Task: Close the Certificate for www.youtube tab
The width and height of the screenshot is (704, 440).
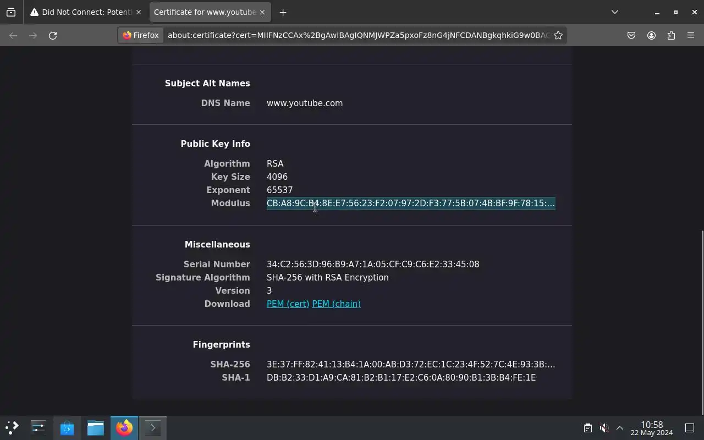Action: pyautogui.click(x=262, y=12)
